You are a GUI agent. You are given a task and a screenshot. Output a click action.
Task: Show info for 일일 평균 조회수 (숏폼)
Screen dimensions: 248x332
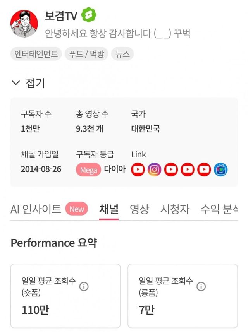point(84,287)
